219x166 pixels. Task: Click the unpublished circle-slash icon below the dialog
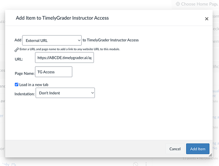click(x=136, y=164)
